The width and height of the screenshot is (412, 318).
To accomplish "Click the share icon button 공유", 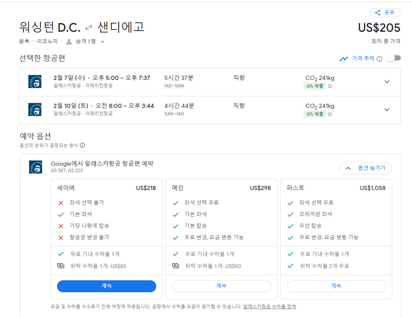I will [385, 12].
